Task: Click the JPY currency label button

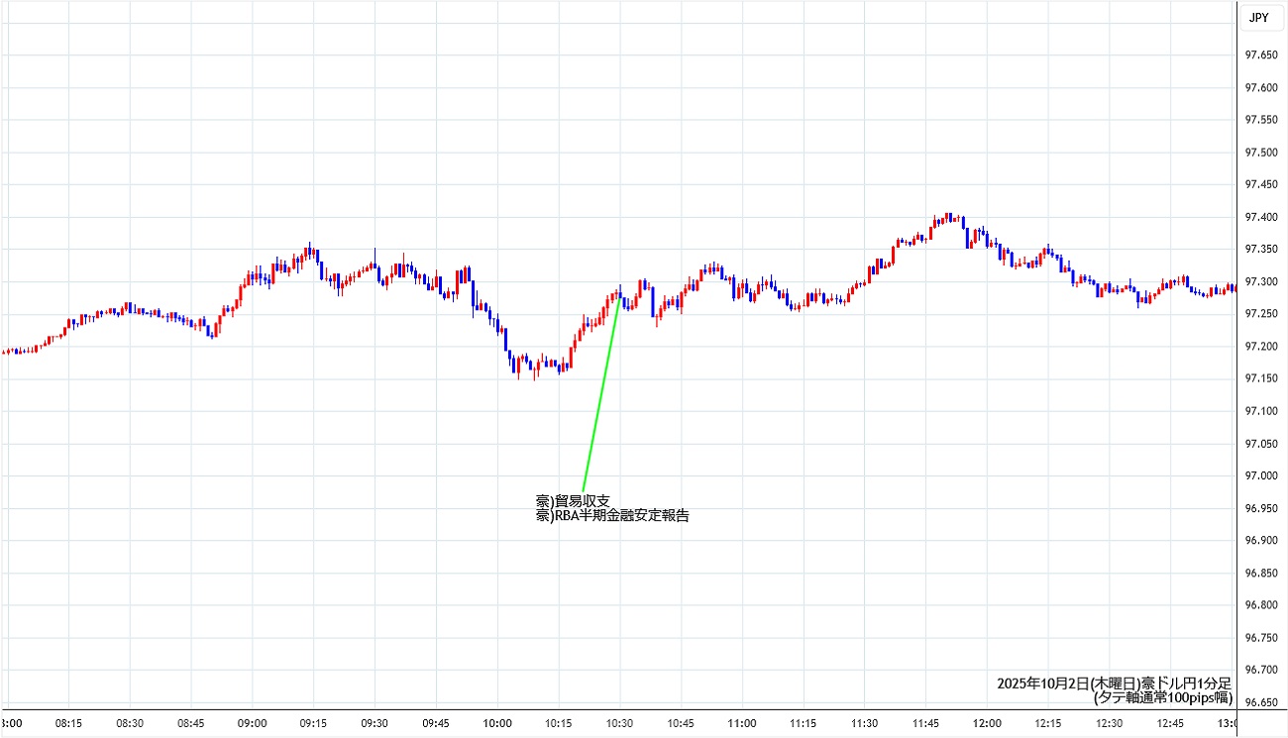Action: click(1259, 17)
